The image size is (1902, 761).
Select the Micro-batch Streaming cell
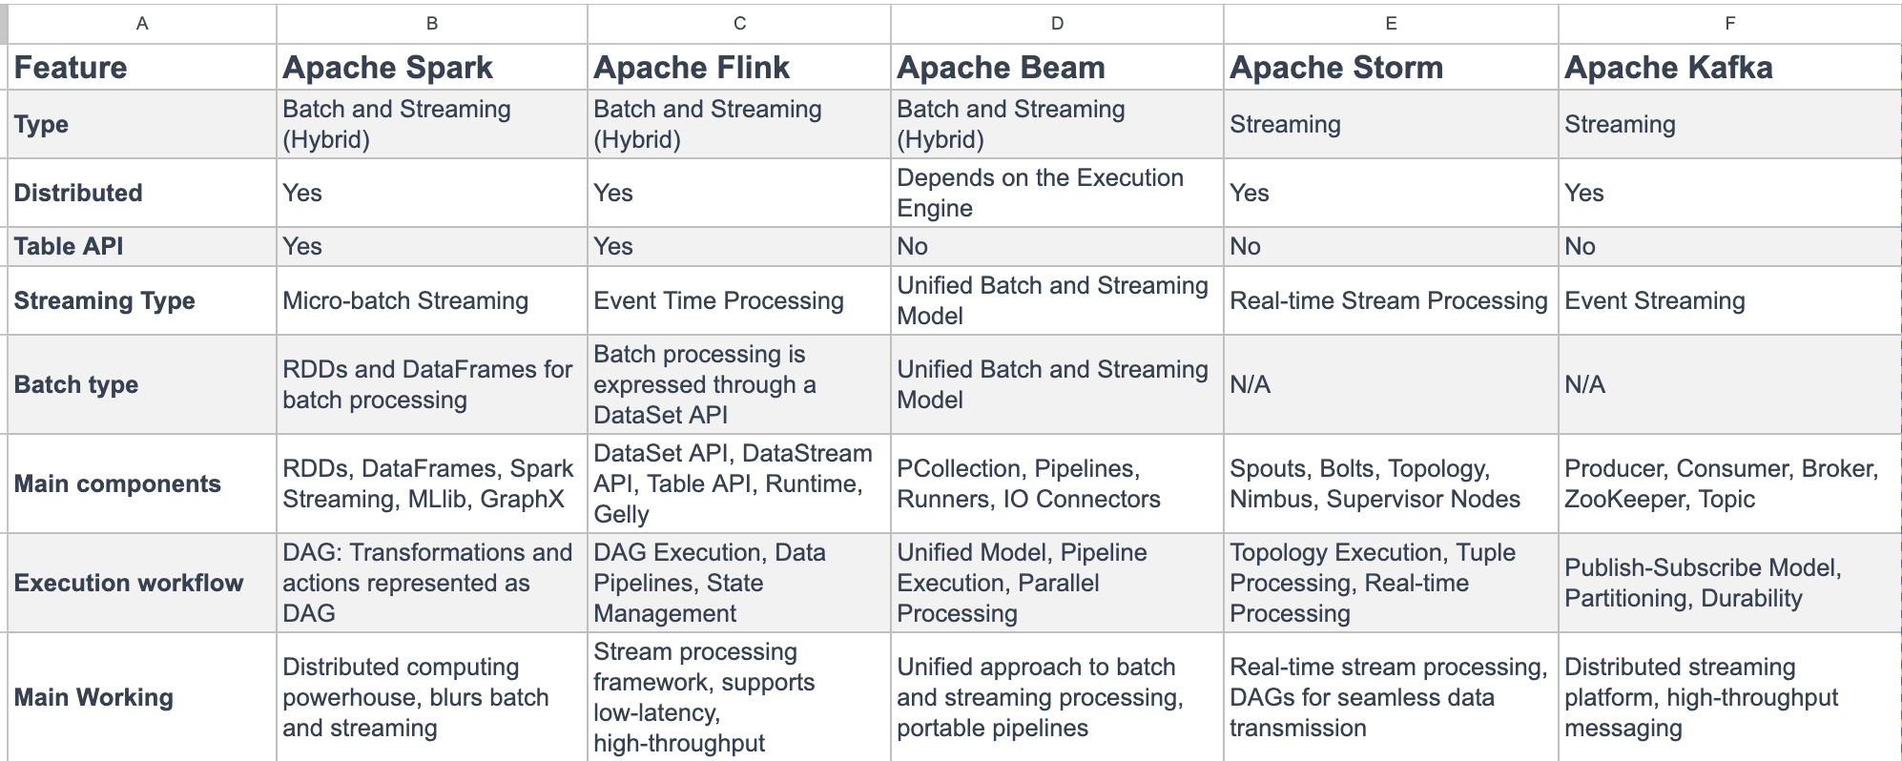pyautogui.click(x=432, y=300)
